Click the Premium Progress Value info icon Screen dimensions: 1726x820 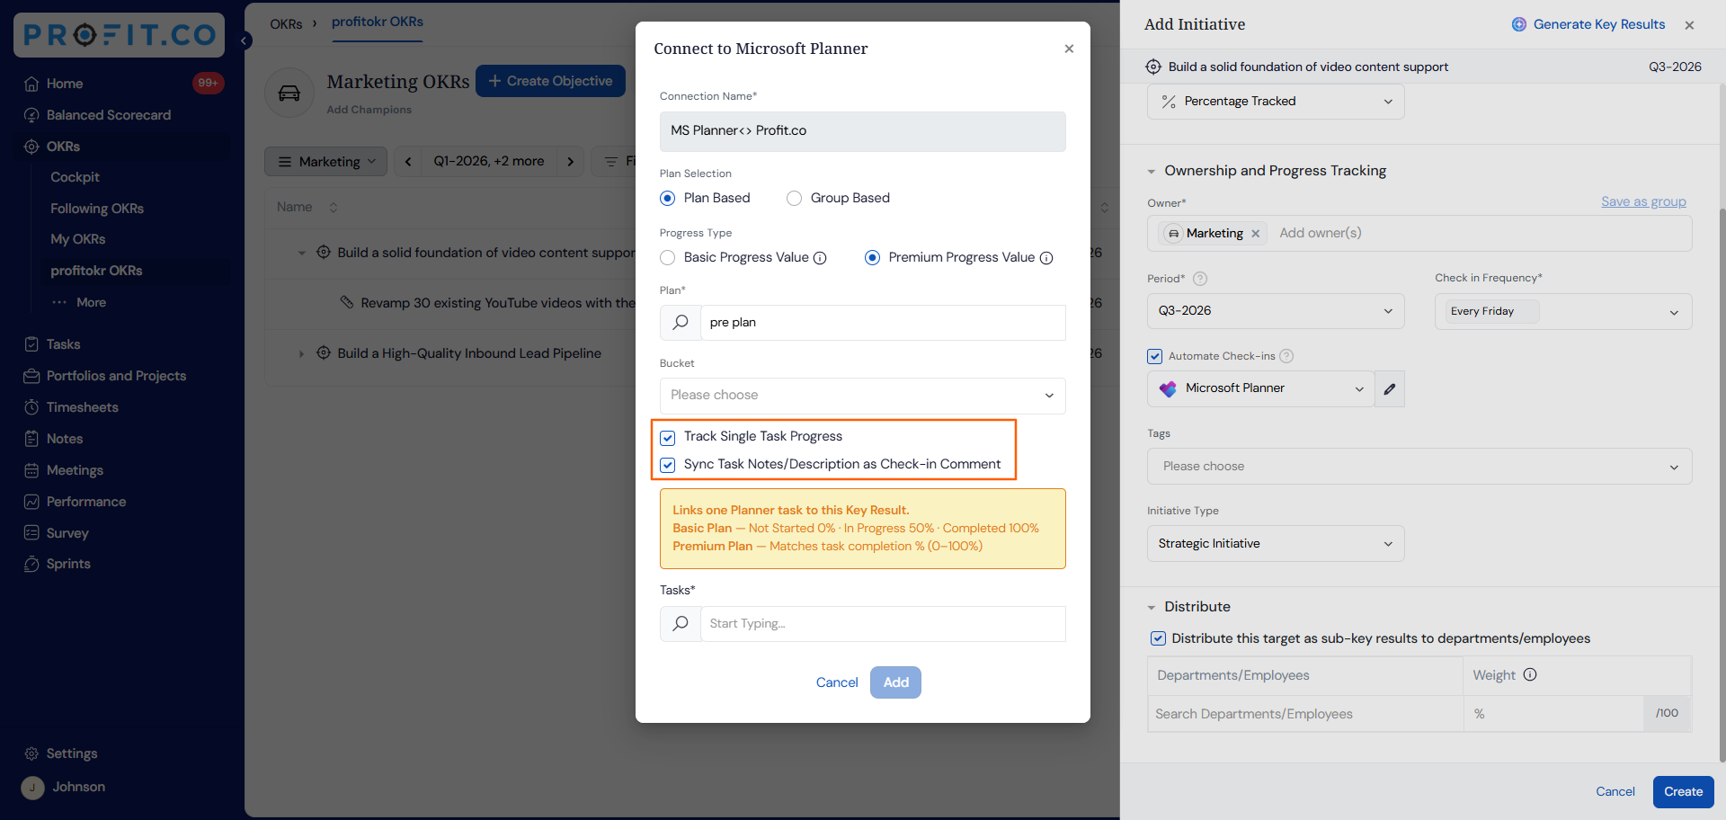pyautogui.click(x=1046, y=258)
